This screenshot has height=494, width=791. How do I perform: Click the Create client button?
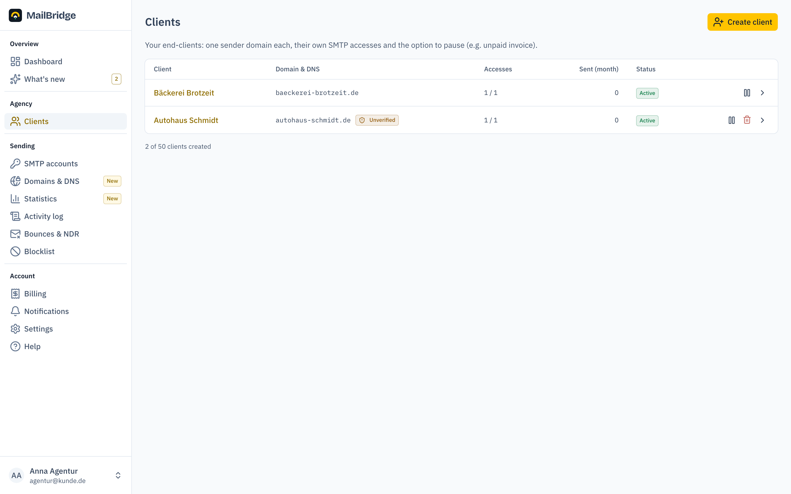742,22
